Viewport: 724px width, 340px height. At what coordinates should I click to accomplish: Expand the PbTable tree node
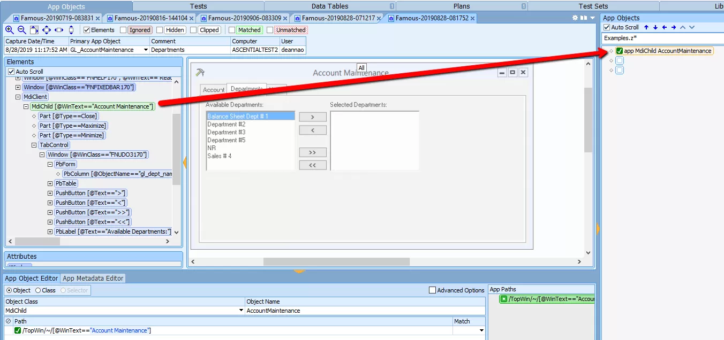click(50, 183)
